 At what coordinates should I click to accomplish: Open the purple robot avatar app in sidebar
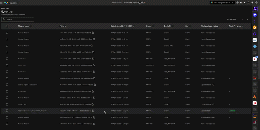(255, 8)
